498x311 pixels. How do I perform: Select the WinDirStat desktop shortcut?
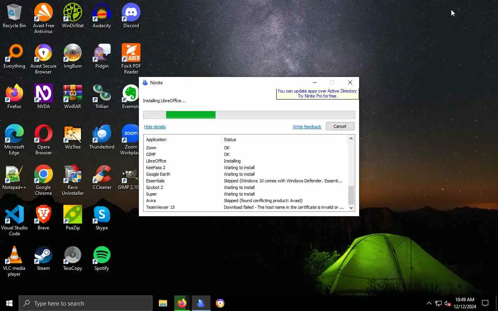click(x=73, y=16)
